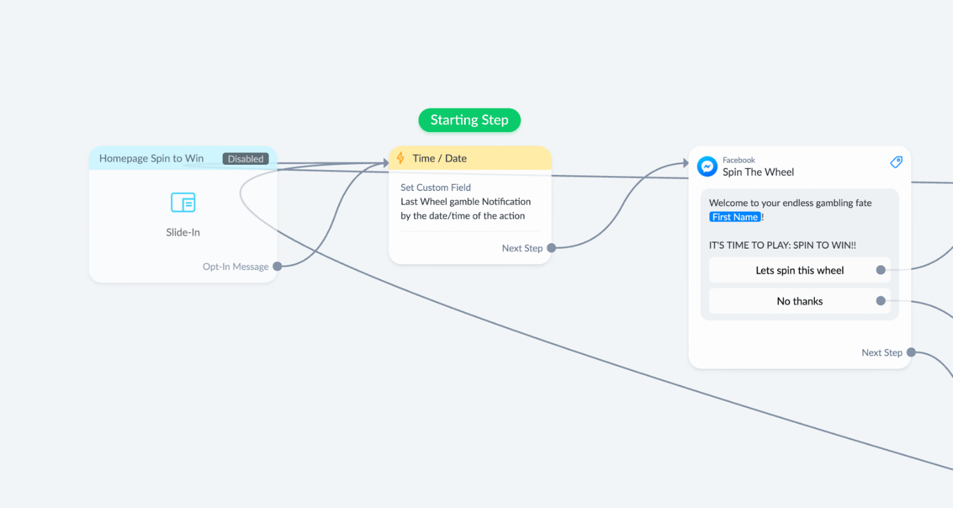Click the tag icon on Spin The Wheel
Screen dimensions: 953x508
tap(896, 162)
